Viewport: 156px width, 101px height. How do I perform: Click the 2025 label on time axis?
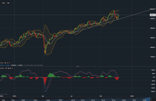15,96
